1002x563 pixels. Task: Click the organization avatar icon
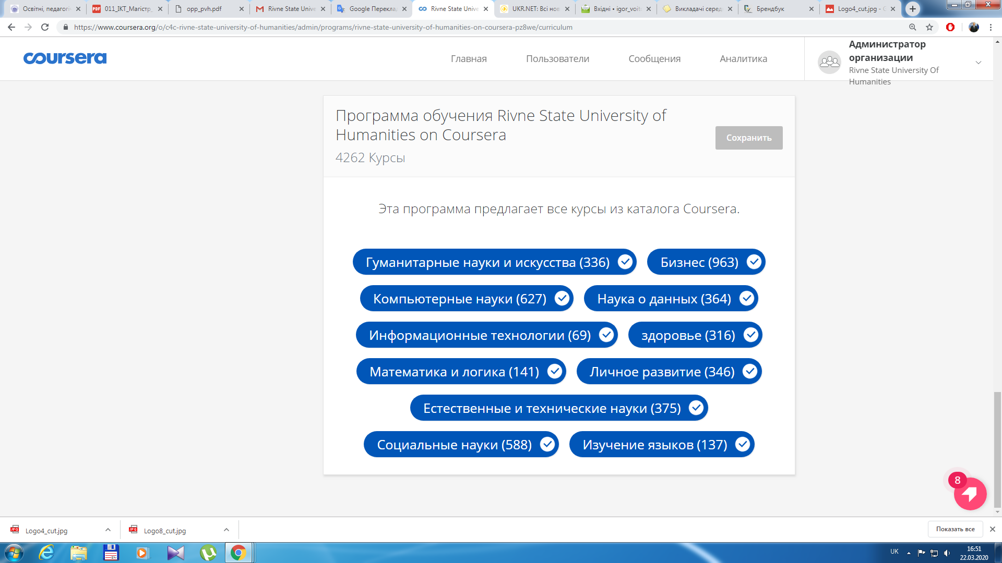click(829, 62)
